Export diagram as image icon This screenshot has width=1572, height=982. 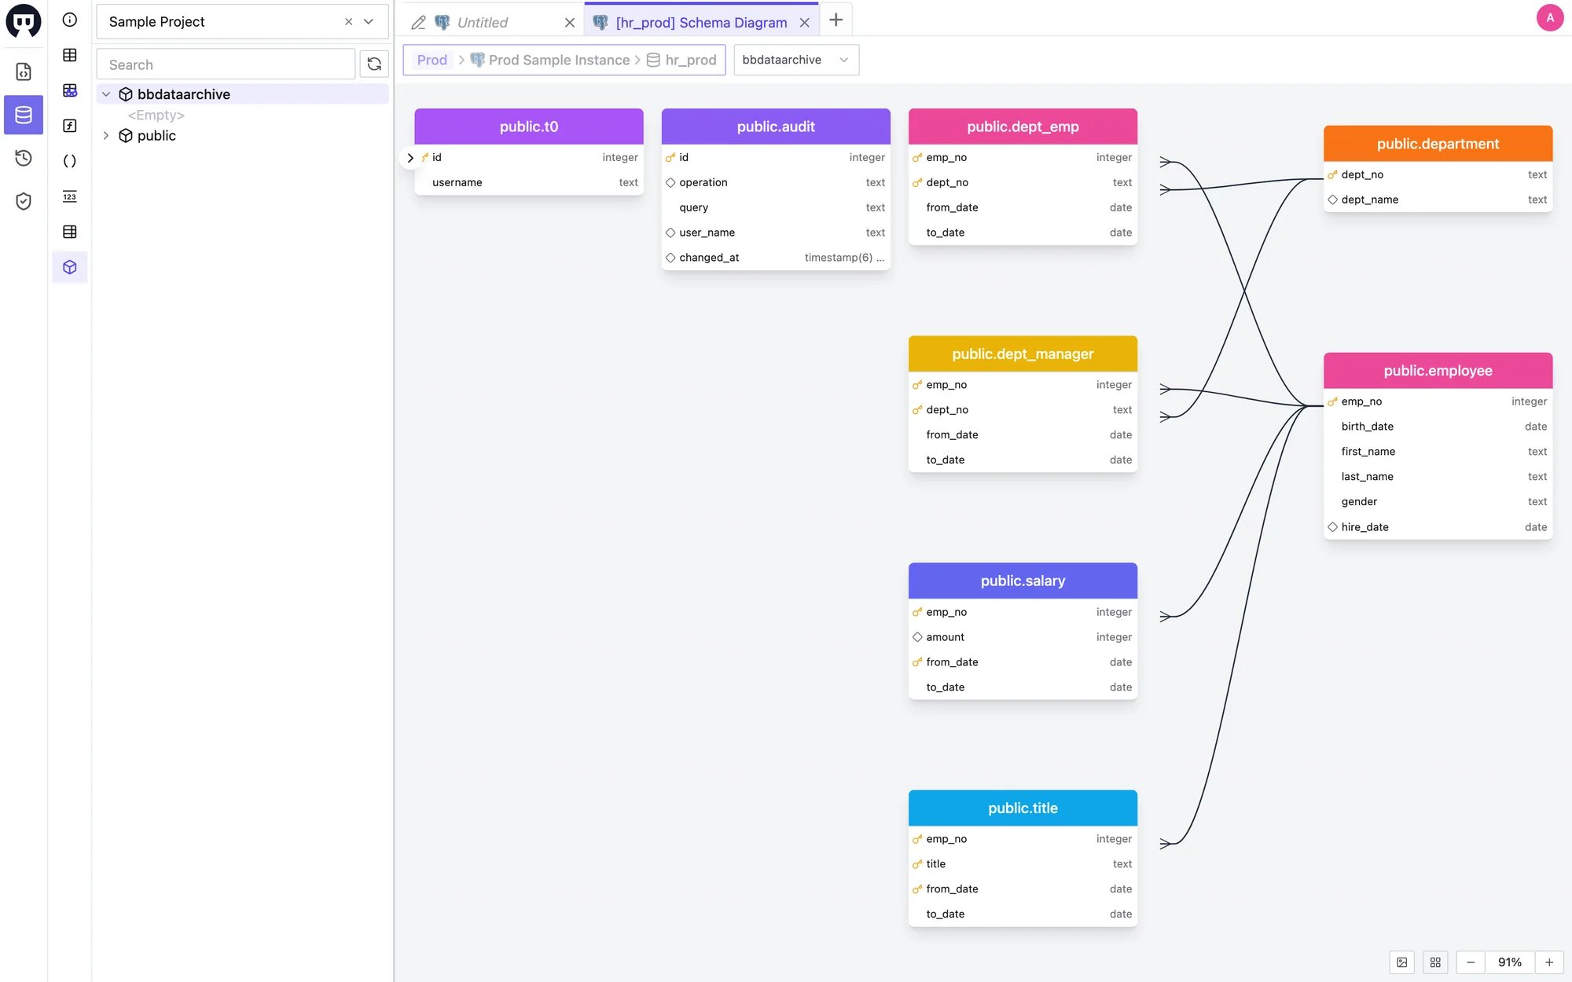click(1401, 962)
